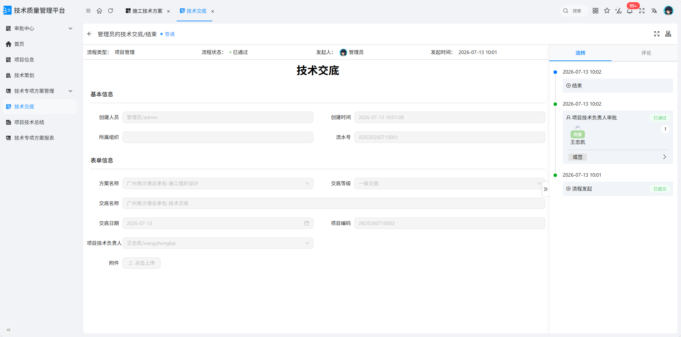Toggle the hamburger menu icon
The height and width of the screenshot is (337, 681).
point(88,11)
